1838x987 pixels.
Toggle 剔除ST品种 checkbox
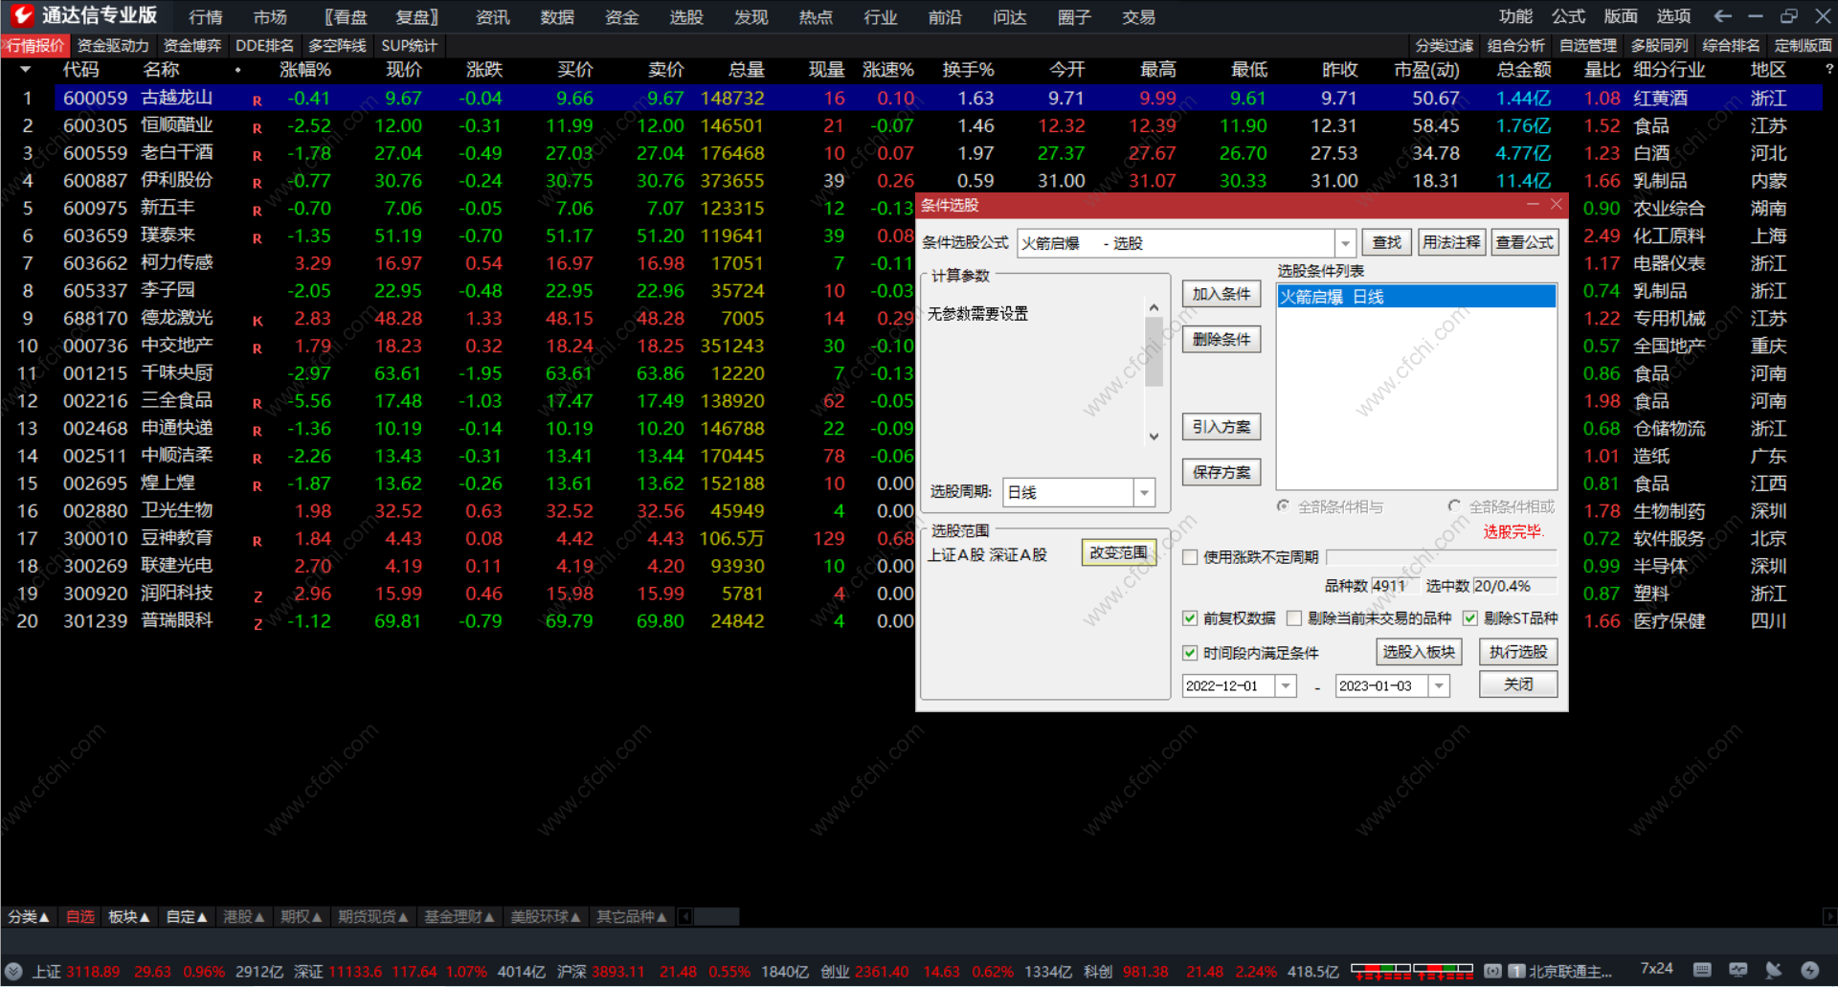coord(1470,618)
